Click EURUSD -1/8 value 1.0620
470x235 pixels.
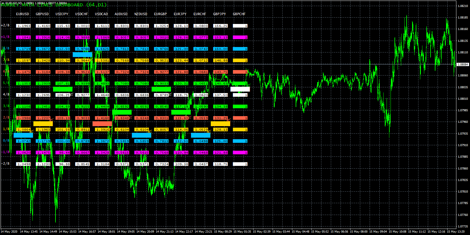click(x=23, y=153)
